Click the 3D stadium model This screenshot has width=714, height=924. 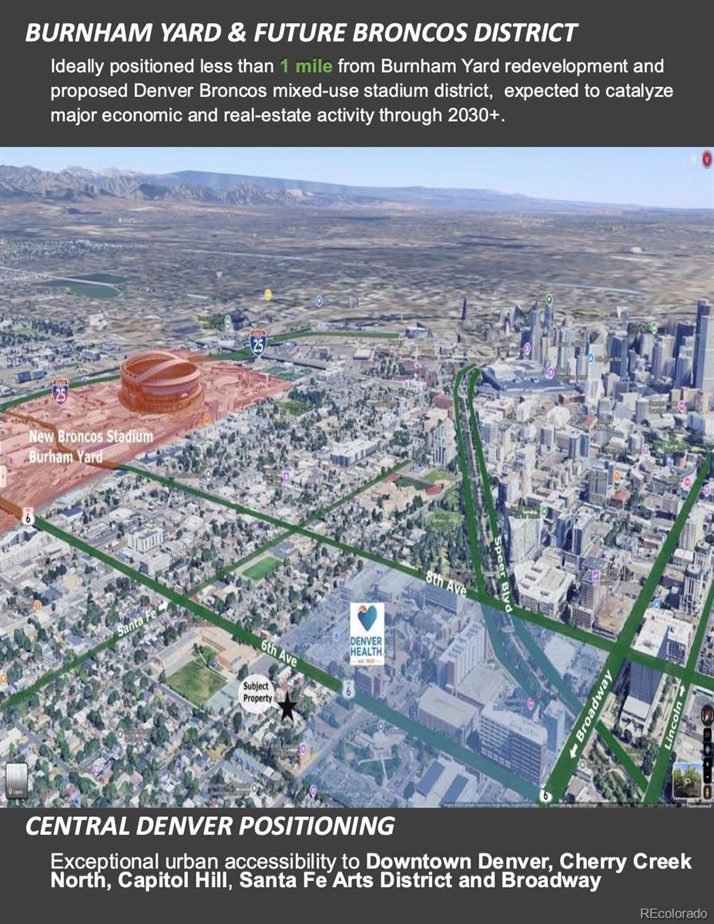[x=162, y=383]
